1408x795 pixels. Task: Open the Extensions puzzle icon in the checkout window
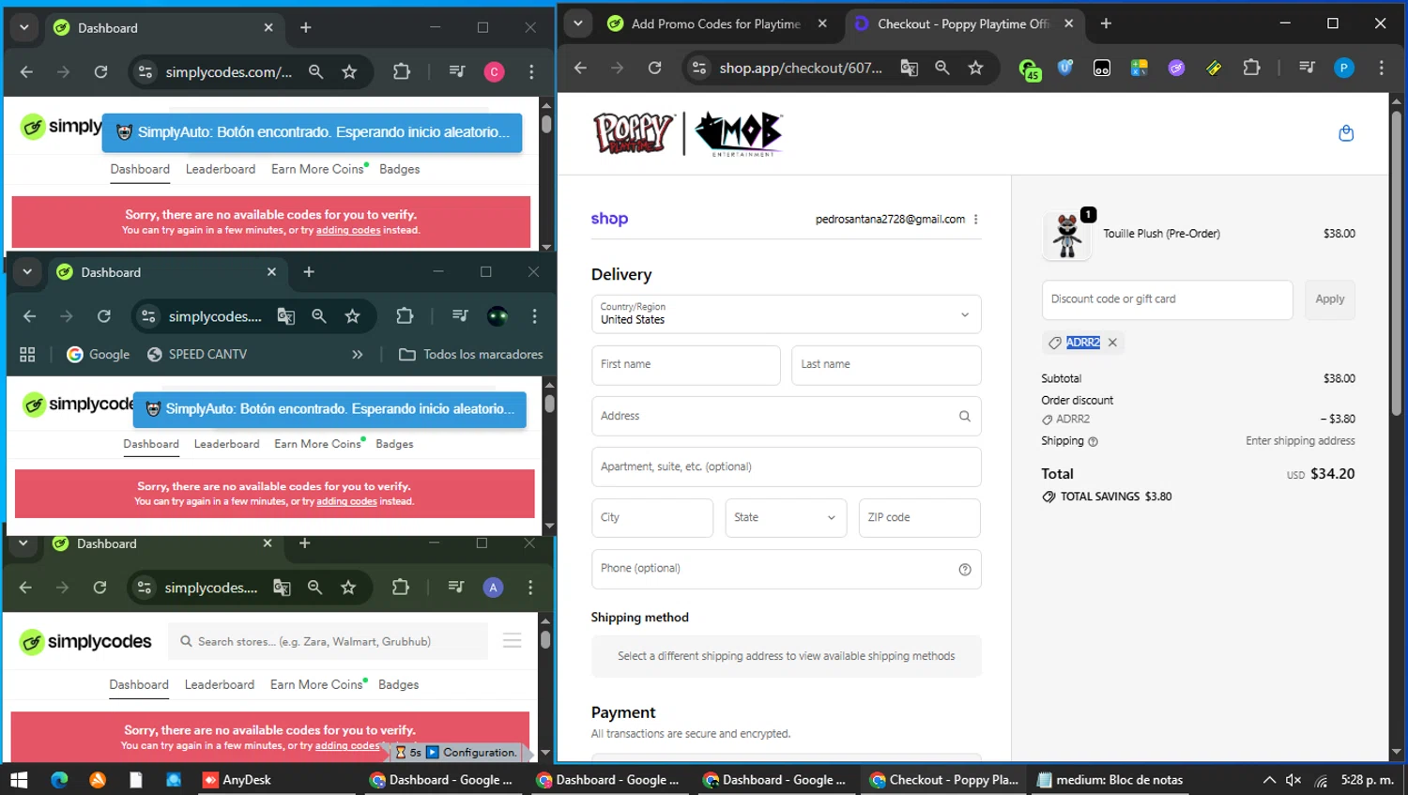(1251, 68)
